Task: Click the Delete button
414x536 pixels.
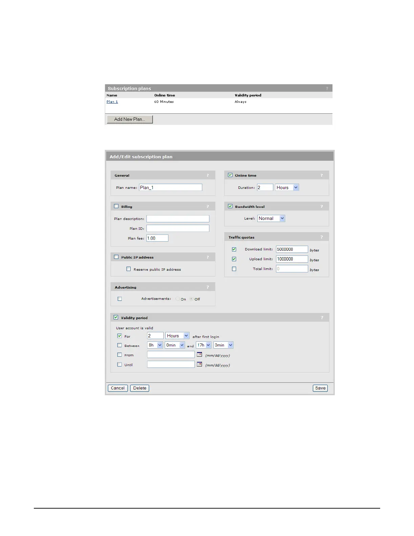Action: tap(140, 388)
